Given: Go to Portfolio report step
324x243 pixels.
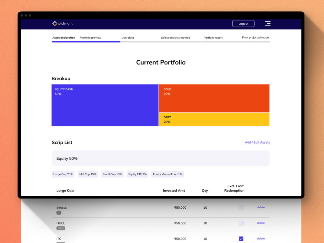Looking at the screenshot, I should coord(213,38).
